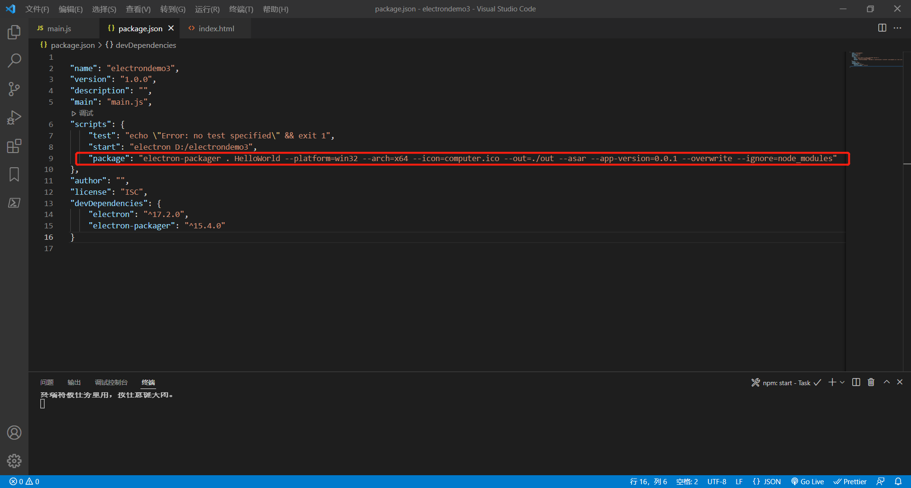Change the LF end of line sequence

pyautogui.click(x=739, y=482)
